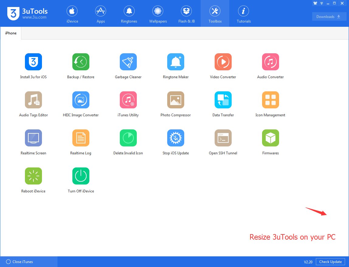The width and height of the screenshot is (349, 267).
Task: Open the Data Transfer tool
Action: pos(223,100)
